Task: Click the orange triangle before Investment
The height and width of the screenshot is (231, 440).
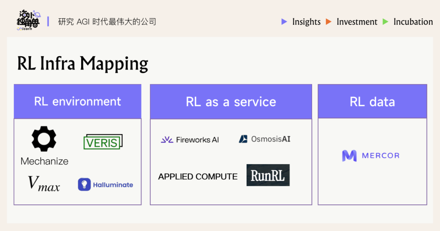Action: coord(328,21)
